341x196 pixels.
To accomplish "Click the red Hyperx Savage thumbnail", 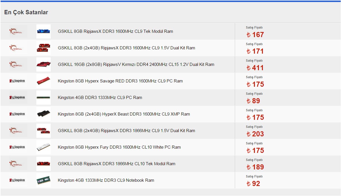I will coord(44,81).
